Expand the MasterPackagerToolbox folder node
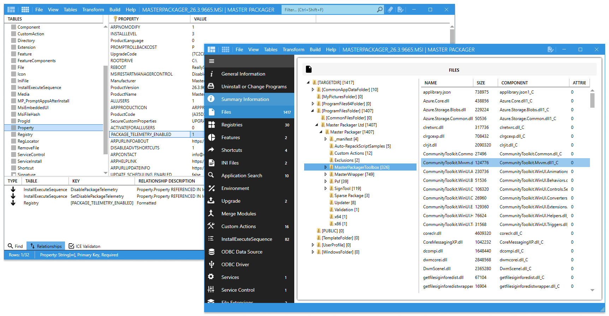Screen dimensions: 609x316 coord(326,167)
